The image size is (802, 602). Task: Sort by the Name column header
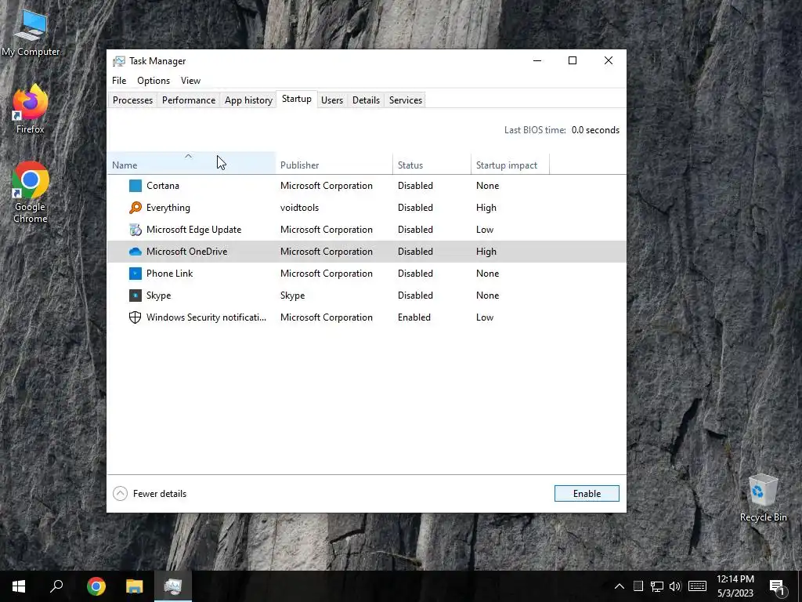pos(191,164)
